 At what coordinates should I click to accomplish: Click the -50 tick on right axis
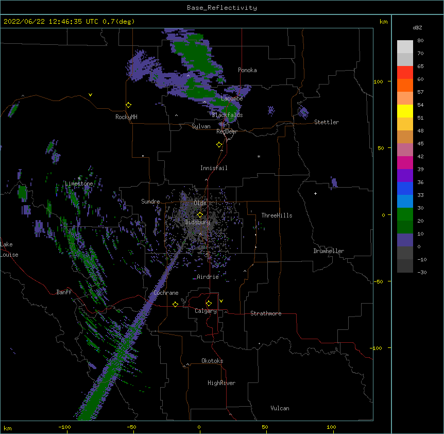click(x=378, y=281)
